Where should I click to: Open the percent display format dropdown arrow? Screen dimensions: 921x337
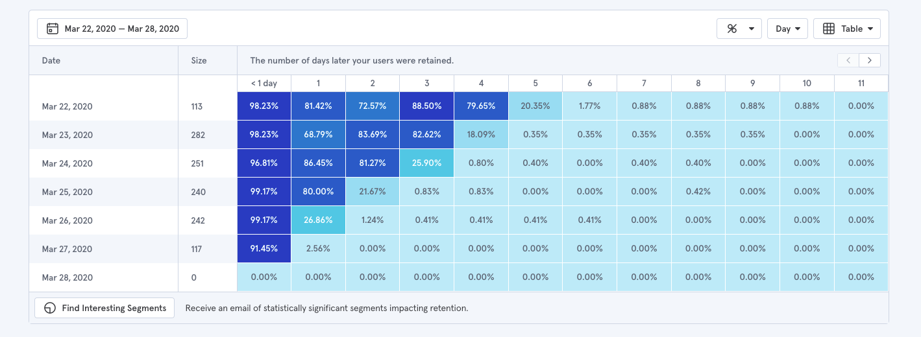(x=751, y=29)
